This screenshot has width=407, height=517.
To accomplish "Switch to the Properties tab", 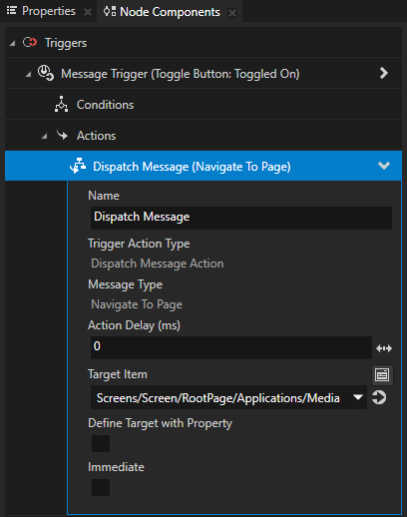I will (x=48, y=11).
